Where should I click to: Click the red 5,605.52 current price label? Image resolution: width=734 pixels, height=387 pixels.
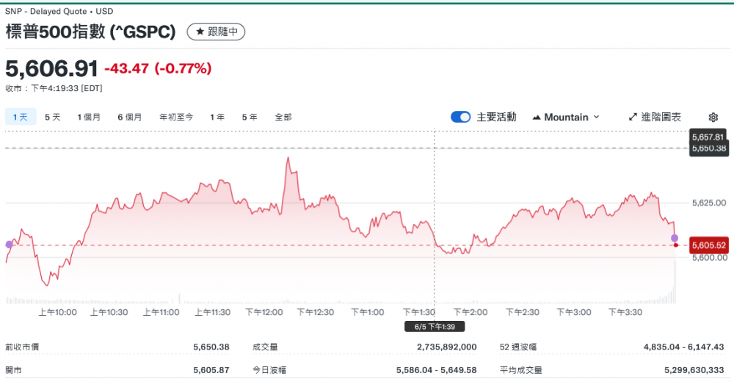click(x=708, y=245)
